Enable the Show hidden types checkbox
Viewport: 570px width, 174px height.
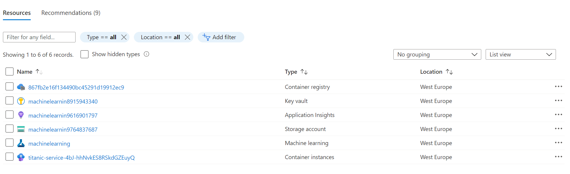pyautogui.click(x=84, y=54)
